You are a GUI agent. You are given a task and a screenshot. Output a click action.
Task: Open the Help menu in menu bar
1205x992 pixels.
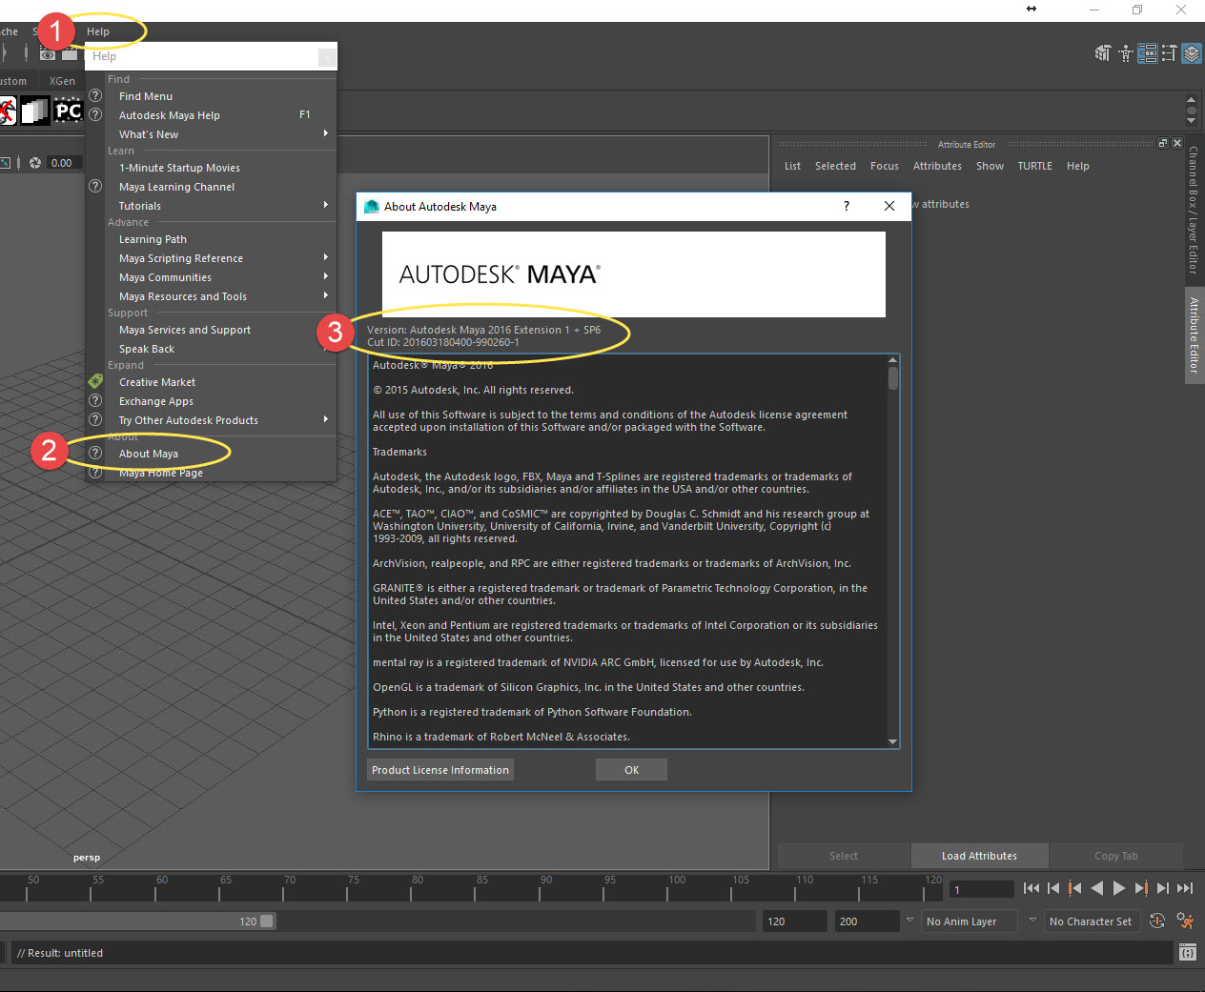(x=98, y=31)
